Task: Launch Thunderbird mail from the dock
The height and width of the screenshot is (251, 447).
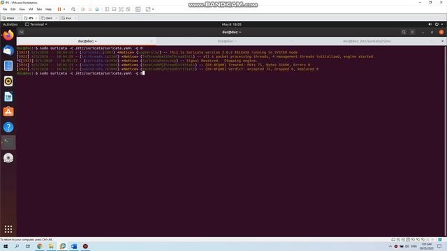Action: [8, 51]
